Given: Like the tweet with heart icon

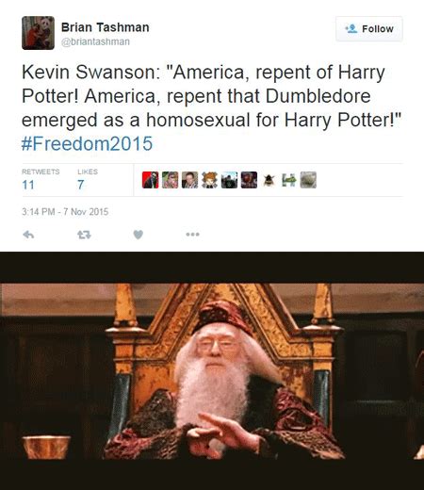Looking at the screenshot, I should tap(139, 235).
